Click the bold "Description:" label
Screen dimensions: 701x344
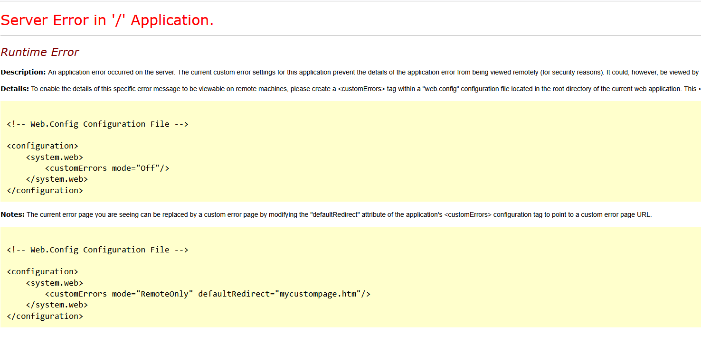(x=23, y=72)
